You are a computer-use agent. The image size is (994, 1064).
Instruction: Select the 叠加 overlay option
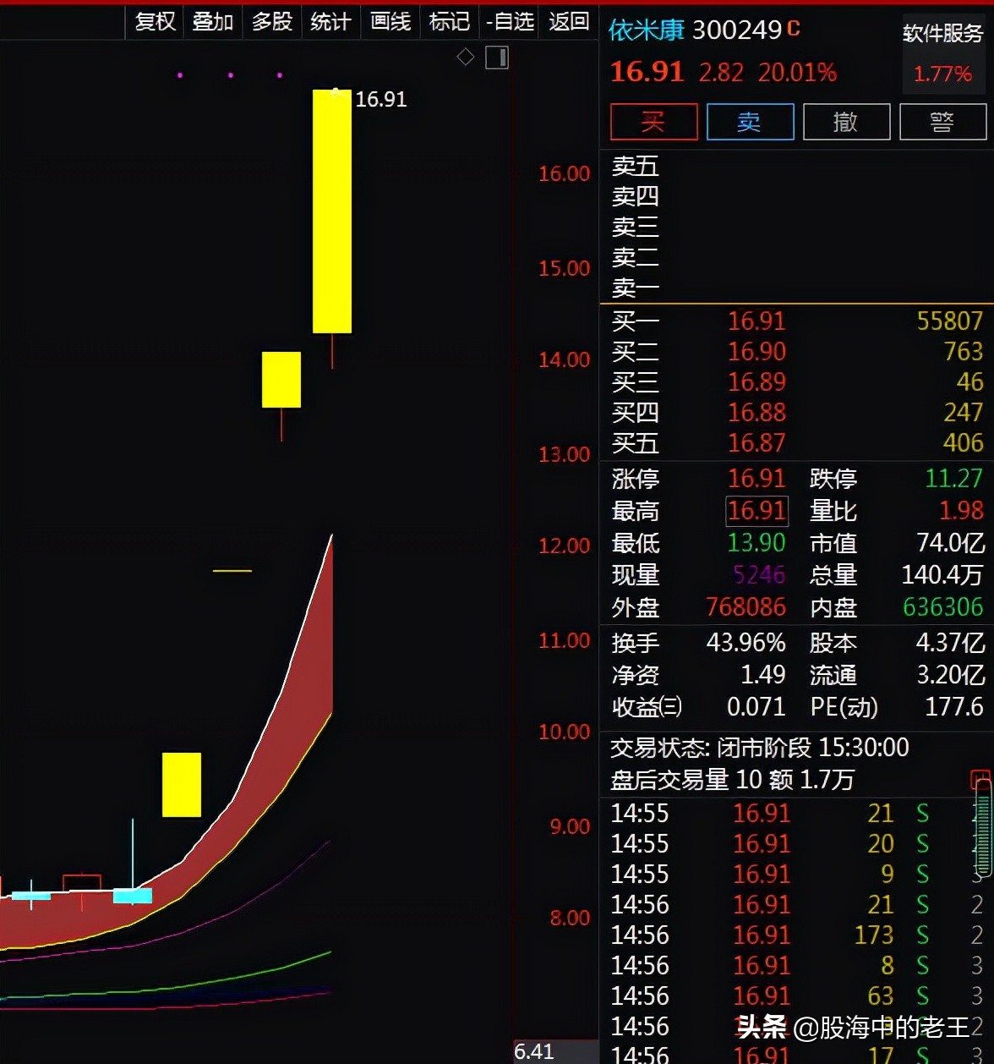[213, 21]
